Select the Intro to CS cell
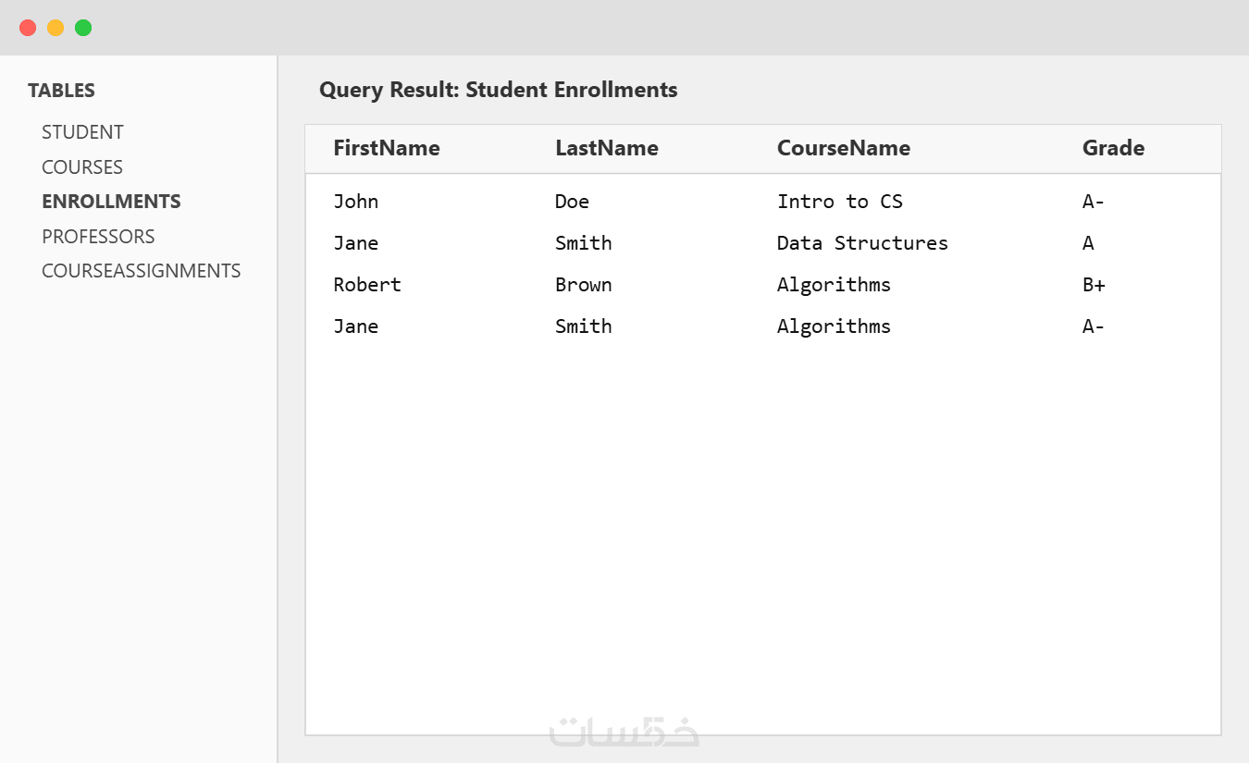Viewport: 1249px width, 763px height. coord(839,202)
